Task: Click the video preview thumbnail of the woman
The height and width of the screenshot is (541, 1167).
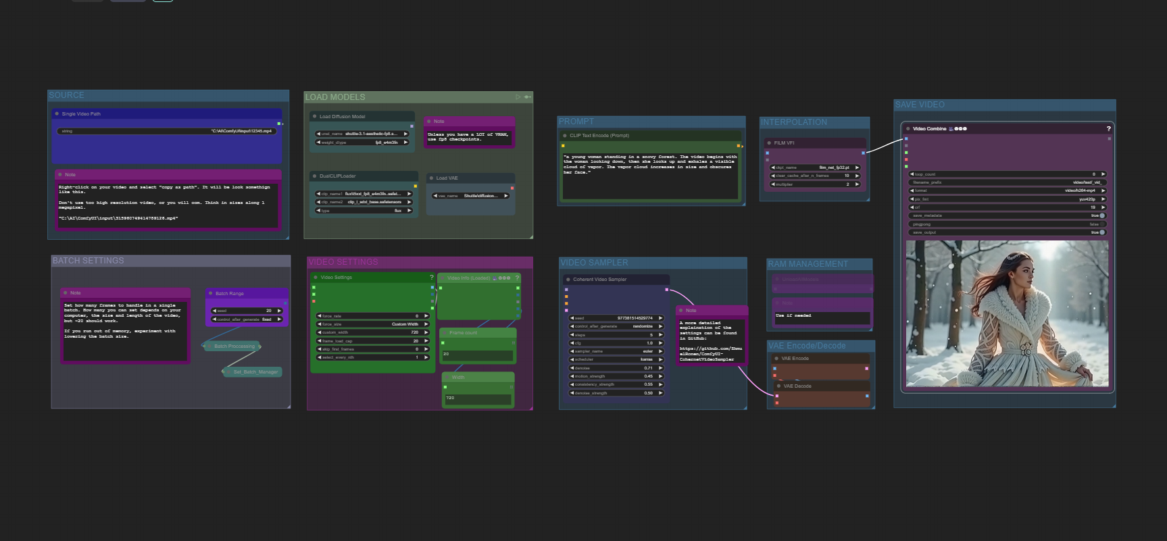Action: [x=1007, y=313]
